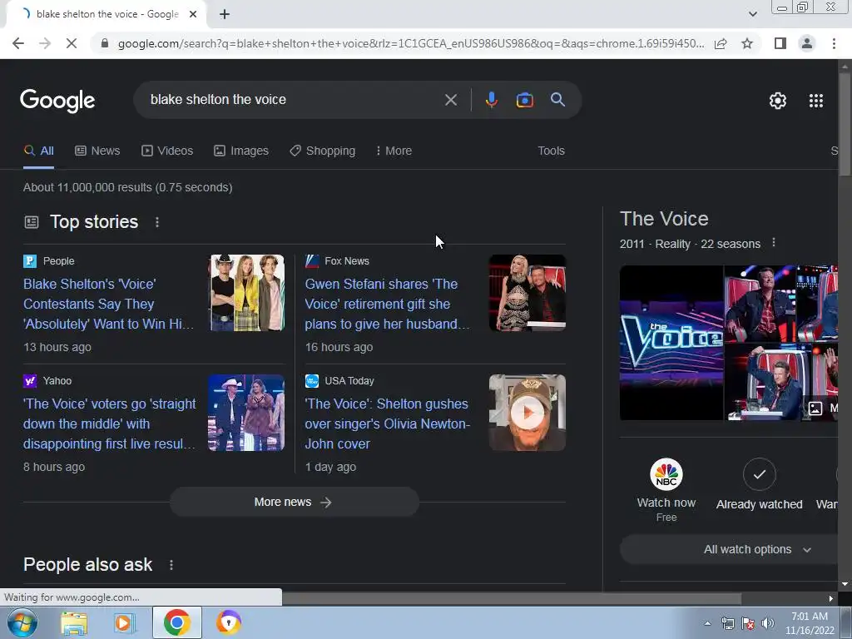Open USA Today Olivia Newton-John cover story
This screenshot has height=639, width=852.
pos(388,424)
